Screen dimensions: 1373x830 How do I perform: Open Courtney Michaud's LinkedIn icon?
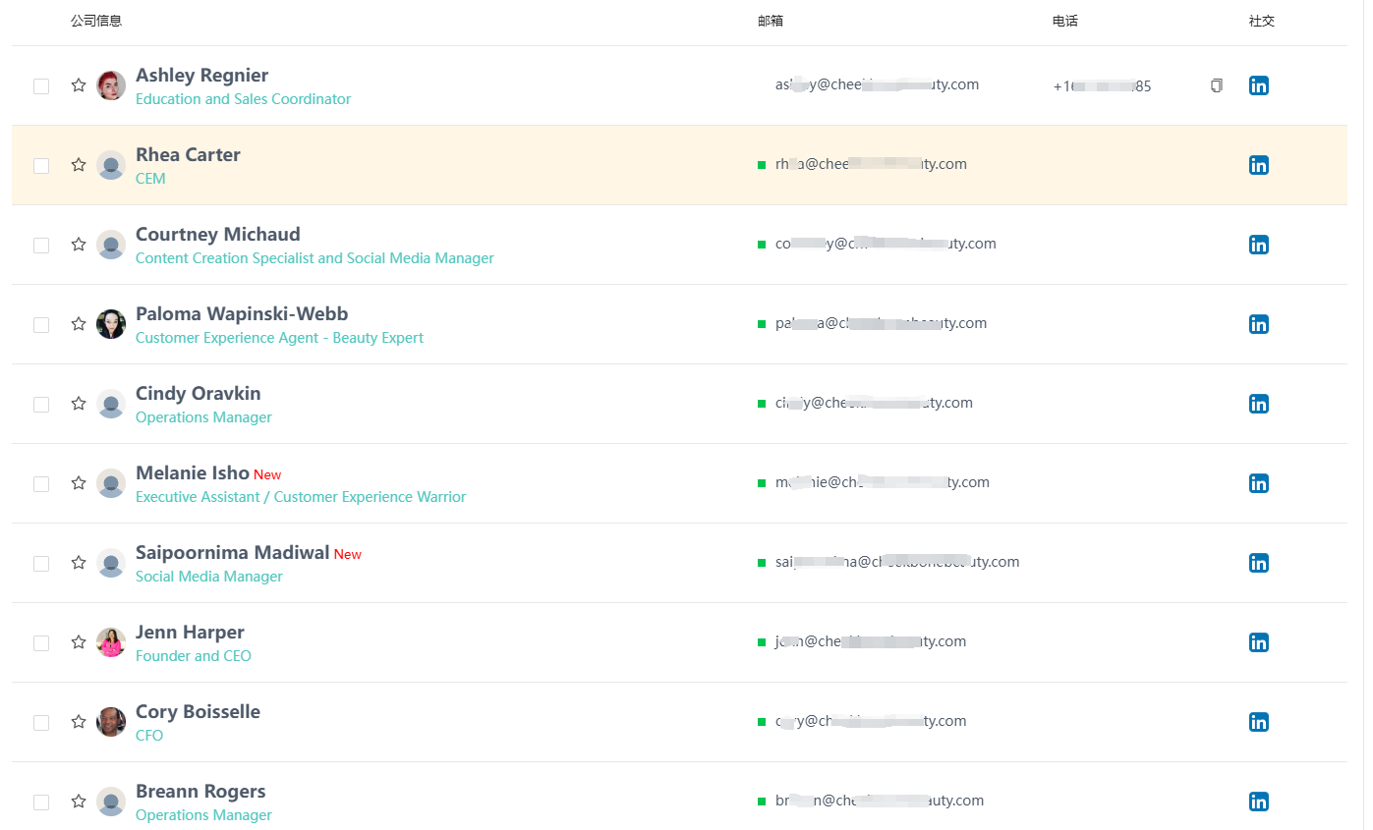pyautogui.click(x=1258, y=245)
